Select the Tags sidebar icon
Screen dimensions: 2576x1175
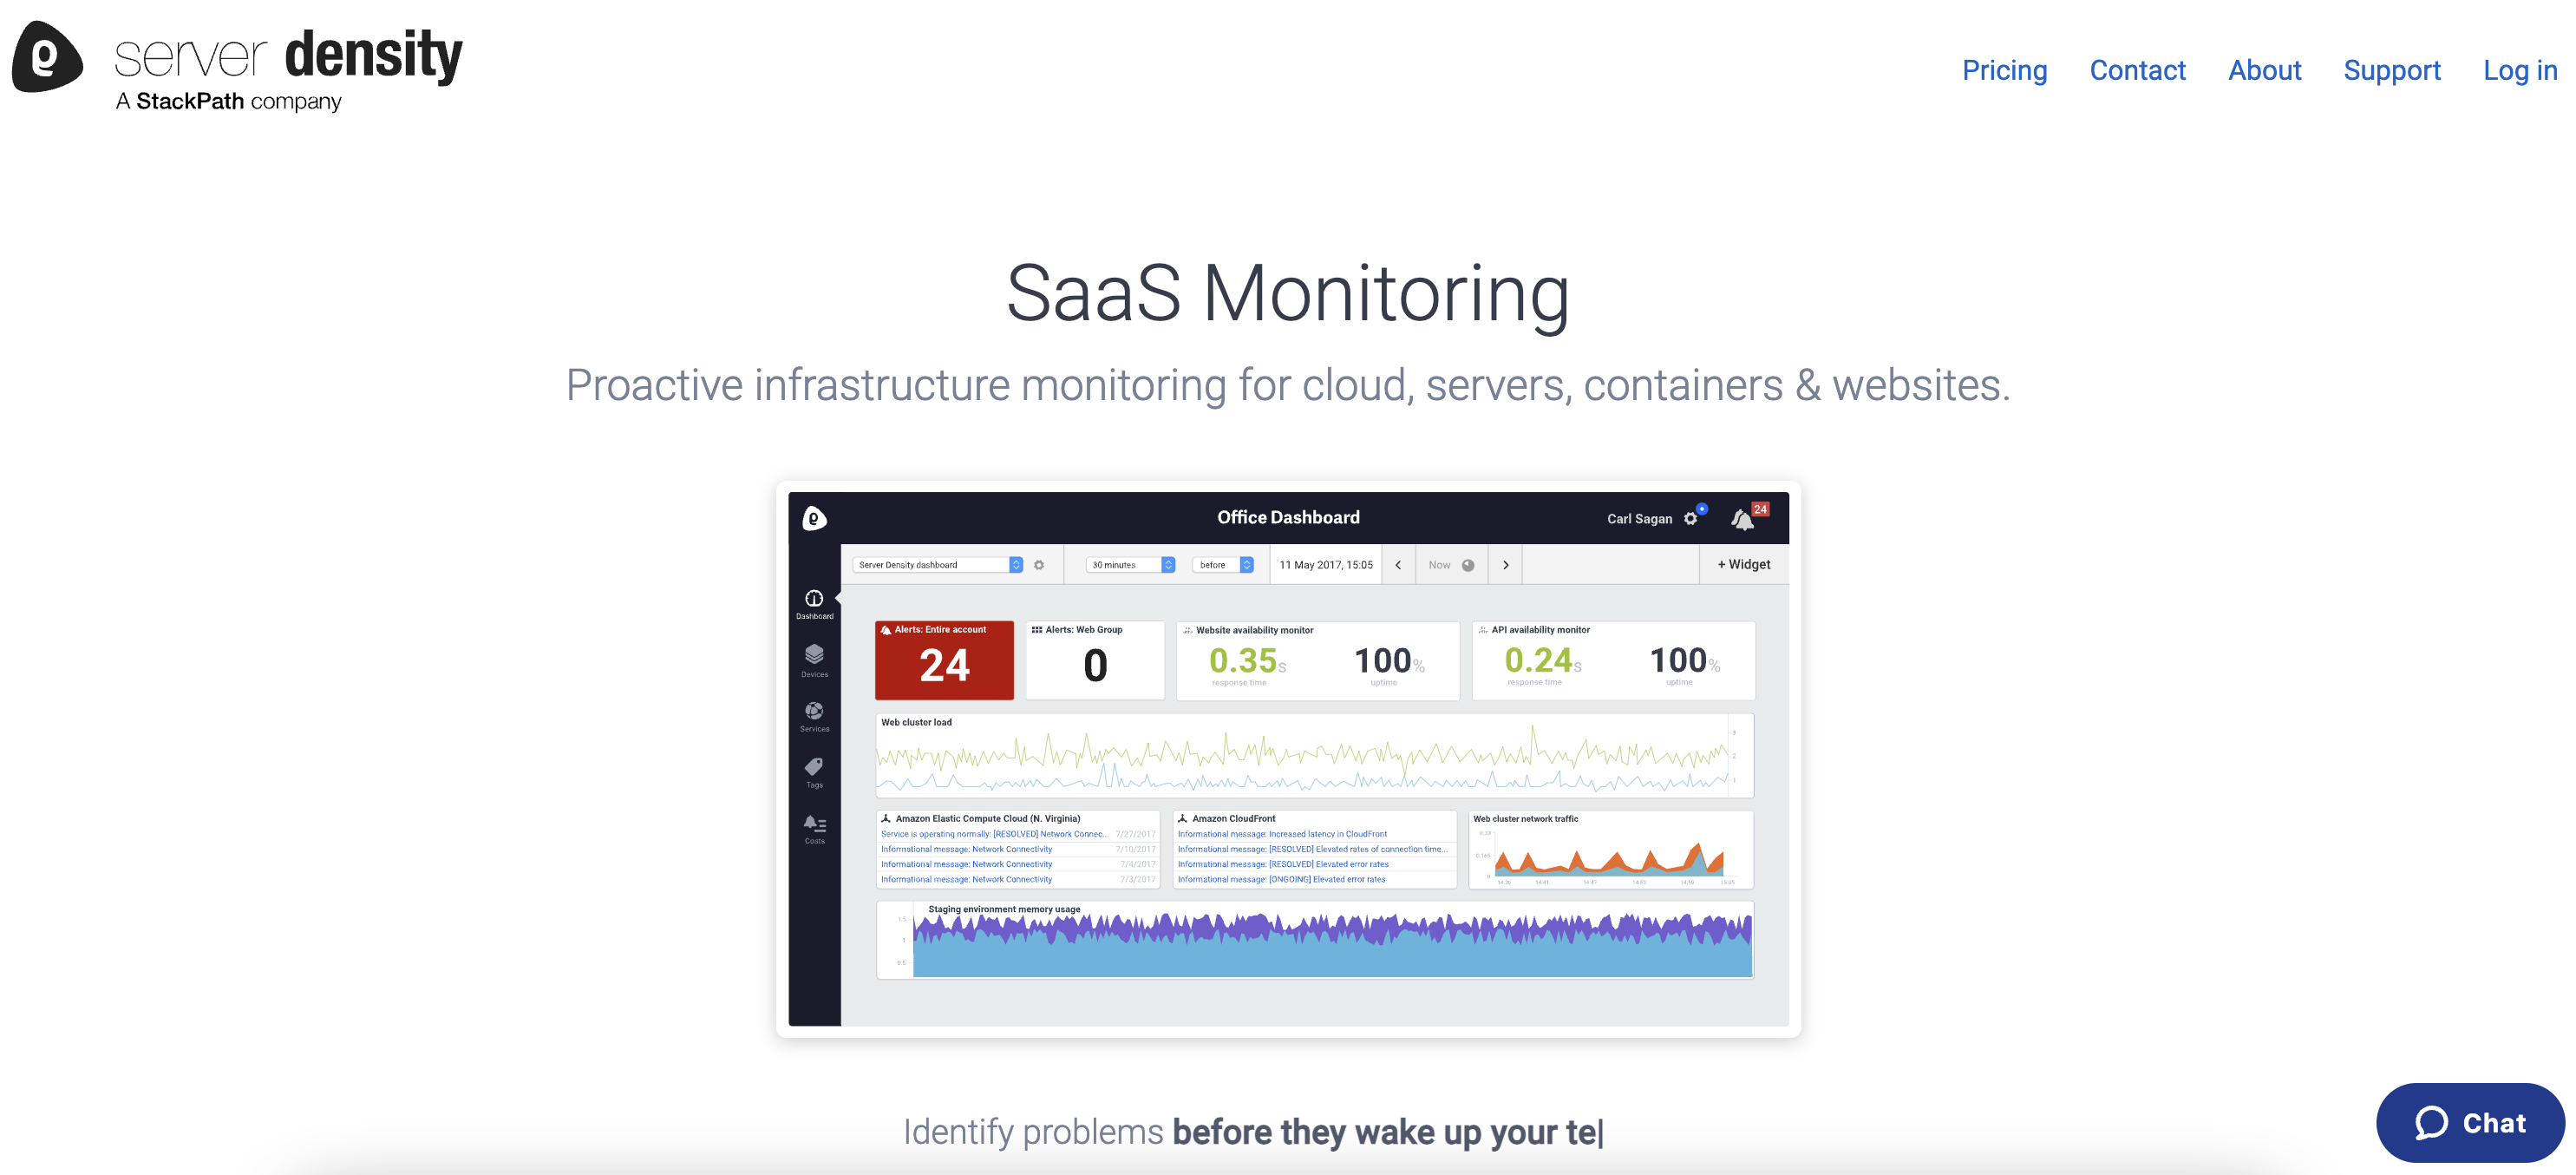point(814,771)
